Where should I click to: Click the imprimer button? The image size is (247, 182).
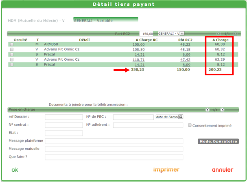coord(166,170)
